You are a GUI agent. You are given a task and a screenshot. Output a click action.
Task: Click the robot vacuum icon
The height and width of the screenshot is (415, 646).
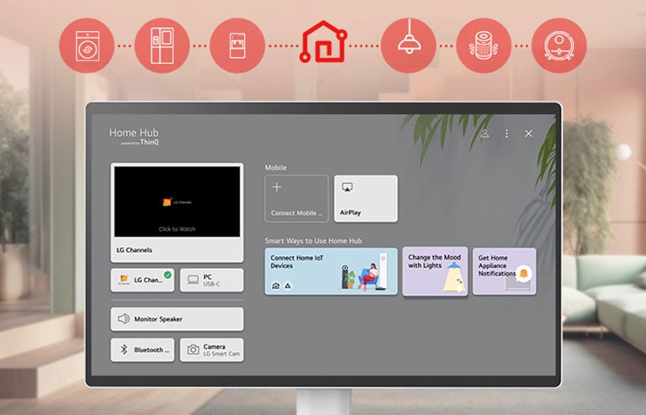(559, 45)
